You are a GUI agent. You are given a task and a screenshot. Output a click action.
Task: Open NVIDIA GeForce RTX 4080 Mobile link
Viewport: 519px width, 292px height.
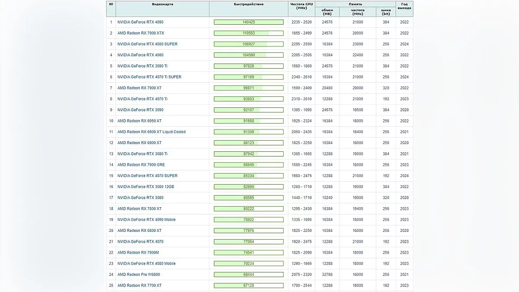tap(146, 263)
